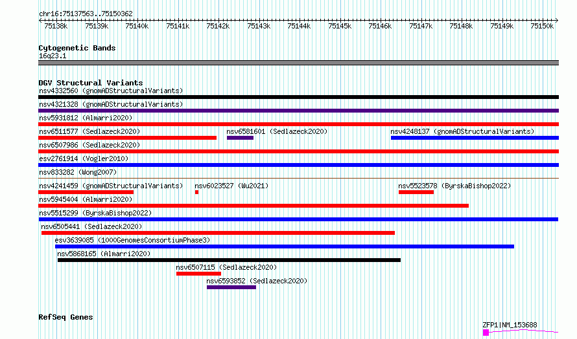Viewport: 577px width, 339px height.
Task: Click the nsv4332560 (gnomADStructuralVariants) label
Action: click(x=111, y=91)
